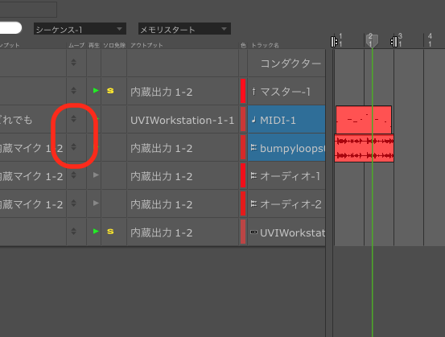Toggle solo exempt on マスター-1 track
This screenshot has width=445, height=337.
(110, 91)
